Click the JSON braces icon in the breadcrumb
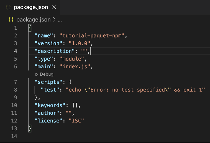The width and height of the screenshot is (210, 143). [11, 19]
